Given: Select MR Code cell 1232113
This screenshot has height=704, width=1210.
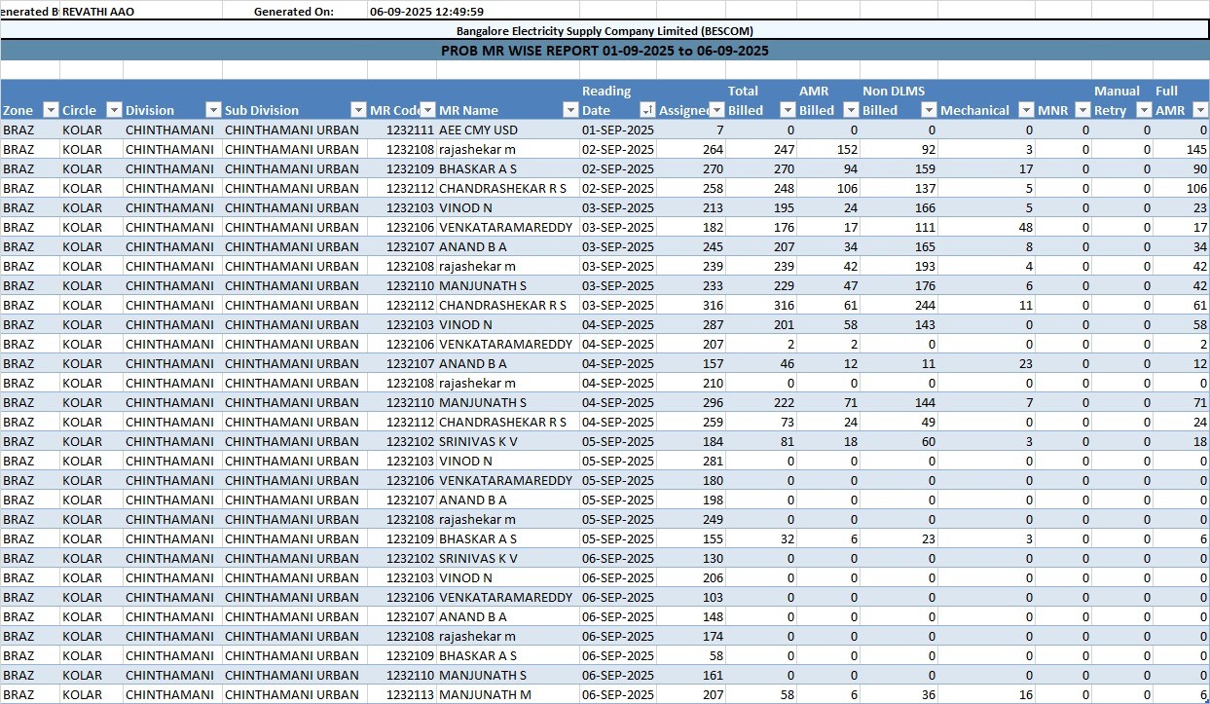Looking at the screenshot, I should (x=410, y=694).
